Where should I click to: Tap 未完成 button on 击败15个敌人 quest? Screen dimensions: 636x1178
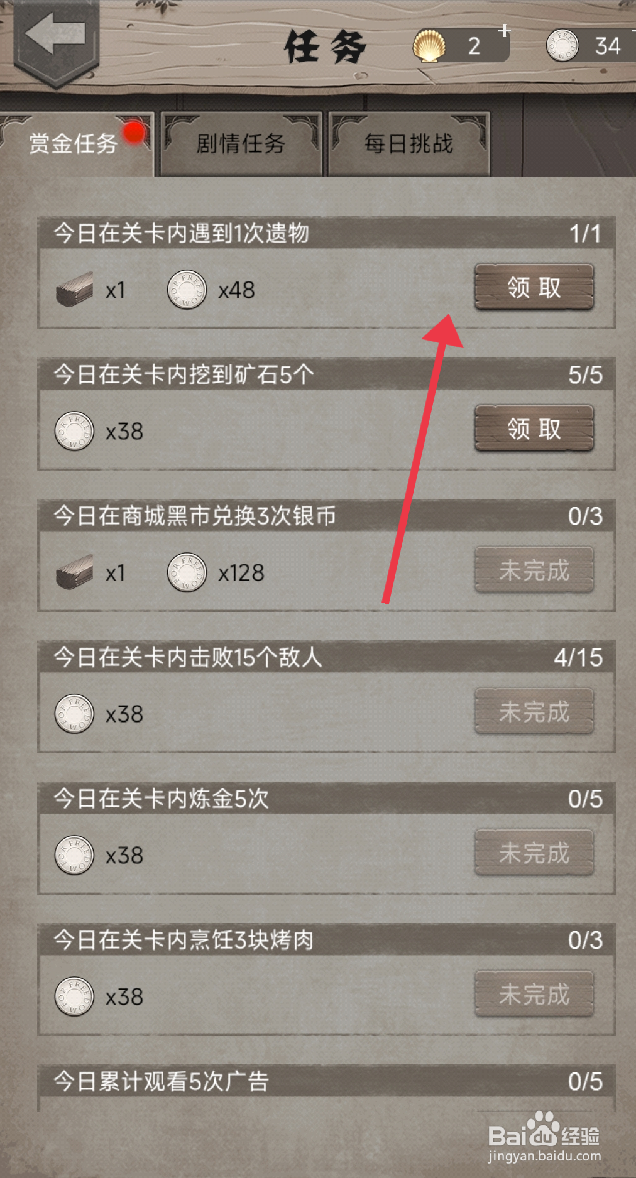point(534,711)
